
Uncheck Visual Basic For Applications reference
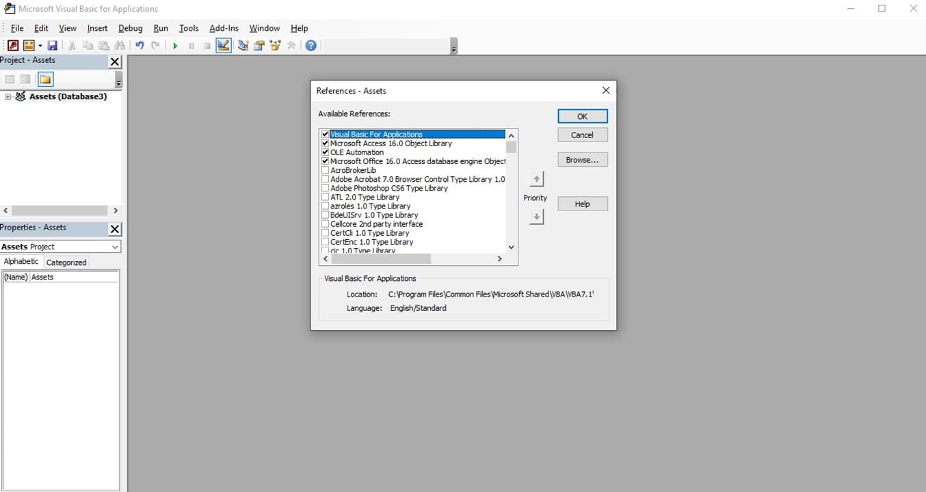coord(325,135)
